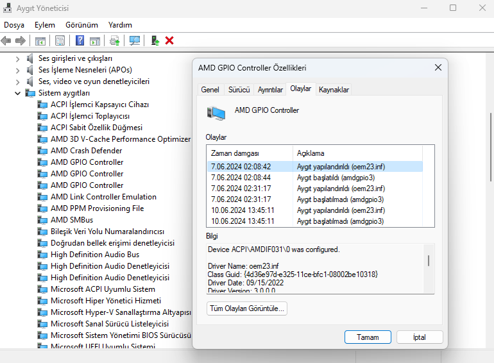Click the red X Uninstall device icon
494x363 pixels.
point(169,40)
